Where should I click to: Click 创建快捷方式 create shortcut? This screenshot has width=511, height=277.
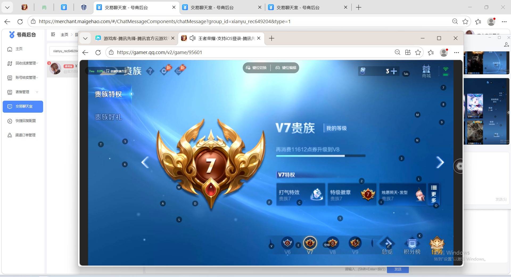116,71
